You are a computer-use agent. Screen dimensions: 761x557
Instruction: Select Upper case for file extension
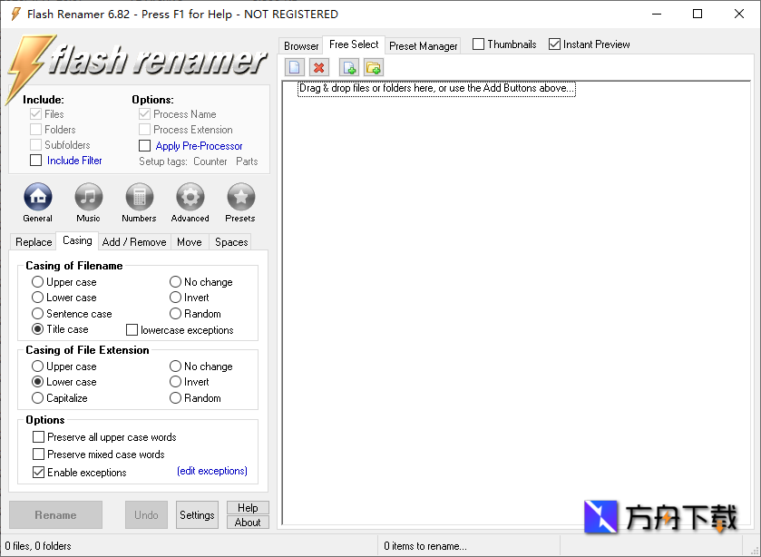pos(36,366)
